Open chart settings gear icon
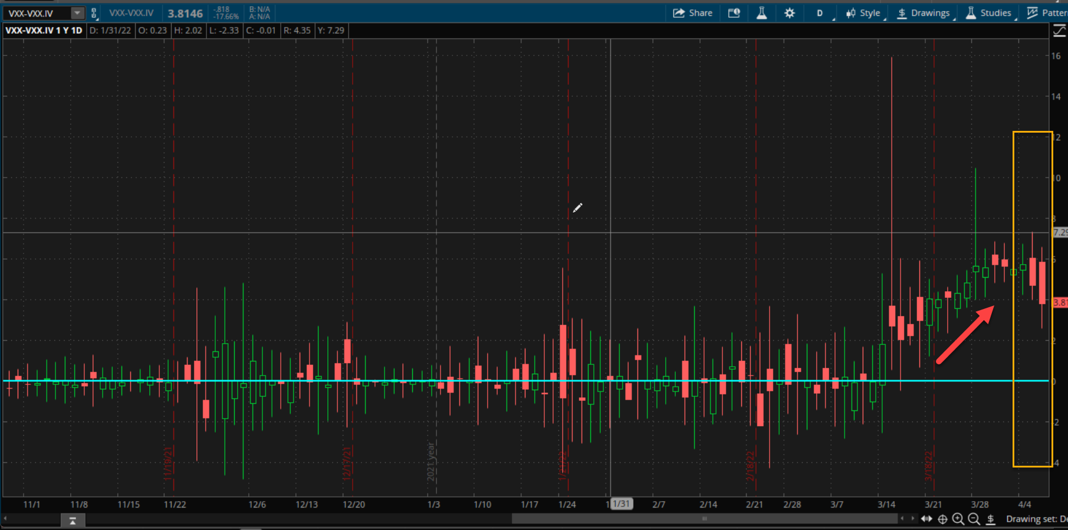The image size is (1068, 530). (790, 13)
